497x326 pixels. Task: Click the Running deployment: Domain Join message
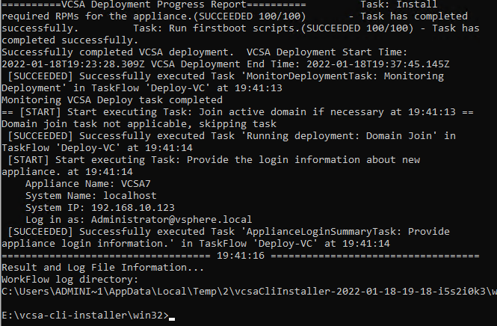pos(228,142)
